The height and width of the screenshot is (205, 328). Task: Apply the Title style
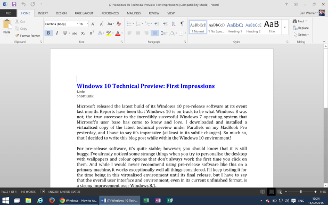[272, 27]
